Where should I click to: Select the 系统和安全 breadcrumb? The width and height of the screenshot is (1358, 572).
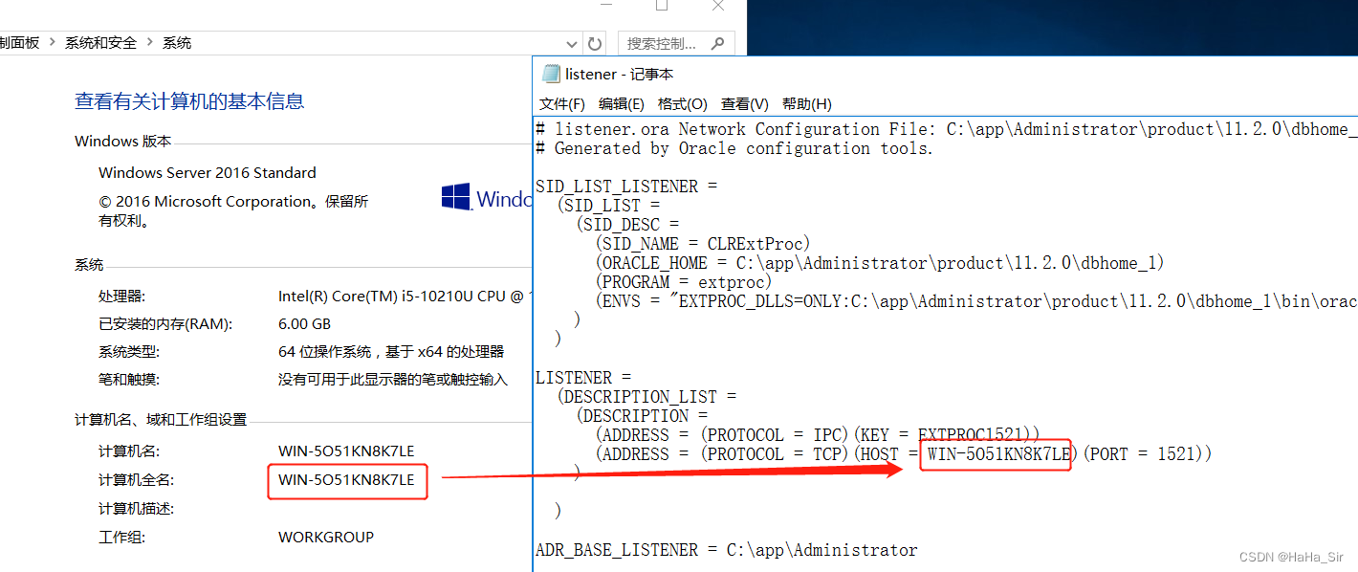tap(100, 43)
